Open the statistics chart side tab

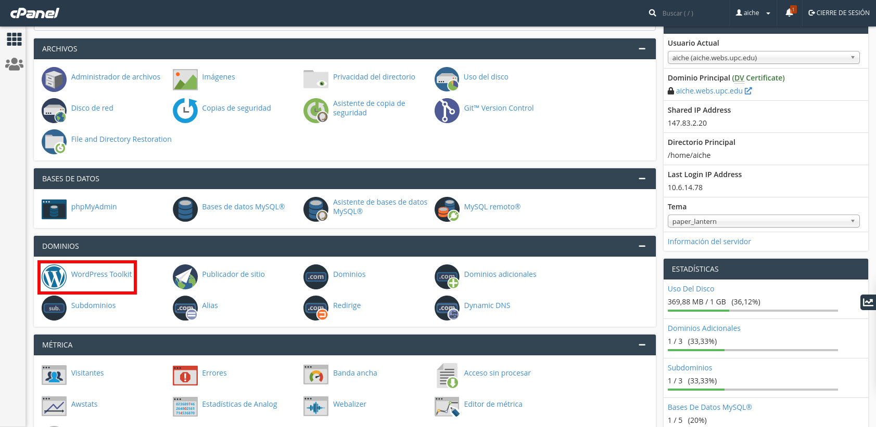coord(868,302)
